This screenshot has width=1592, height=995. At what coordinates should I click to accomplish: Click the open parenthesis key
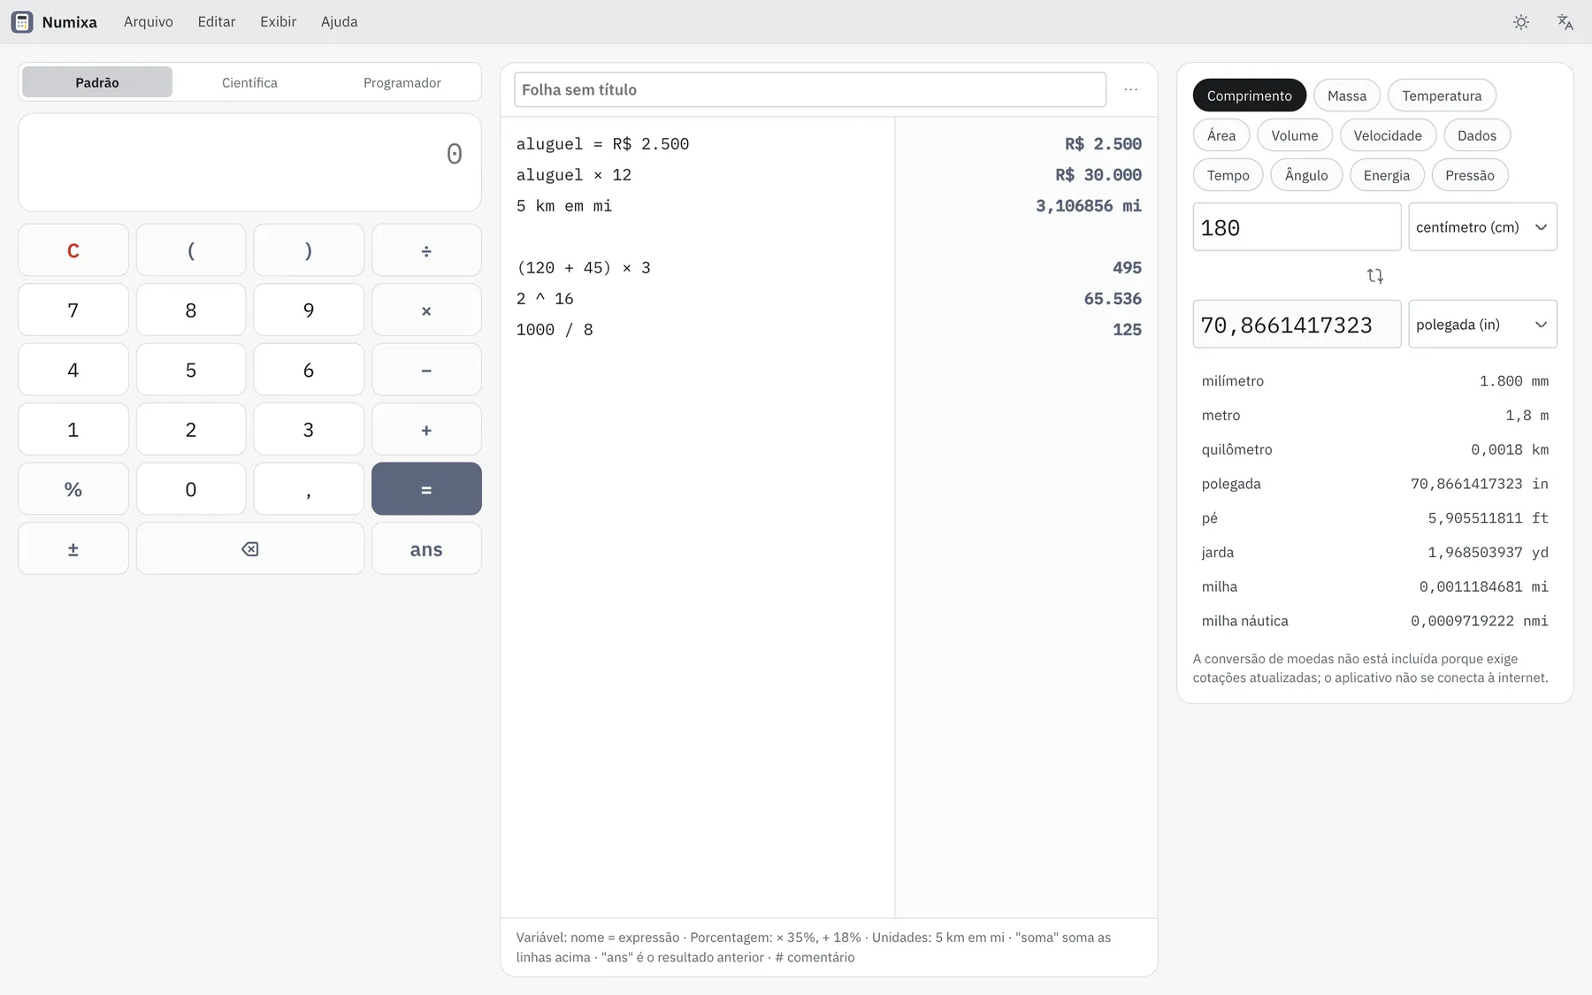[x=191, y=250]
